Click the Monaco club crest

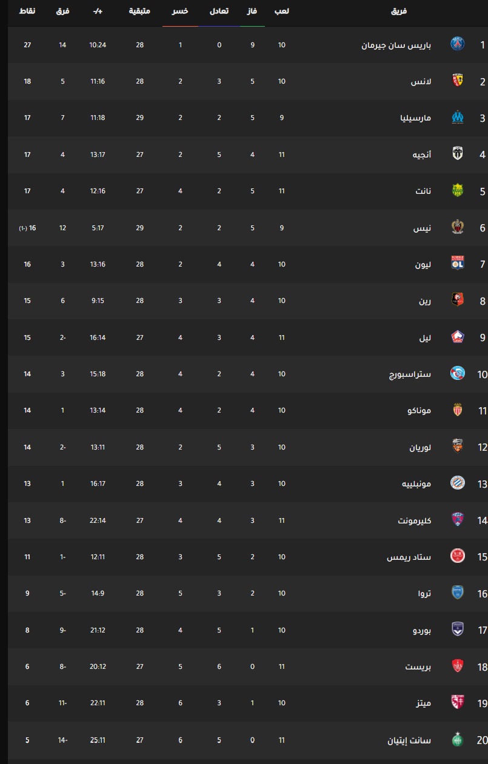[x=458, y=410]
